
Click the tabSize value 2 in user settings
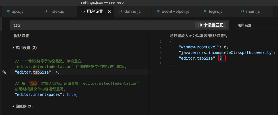pyautogui.click(x=221, y=58)
